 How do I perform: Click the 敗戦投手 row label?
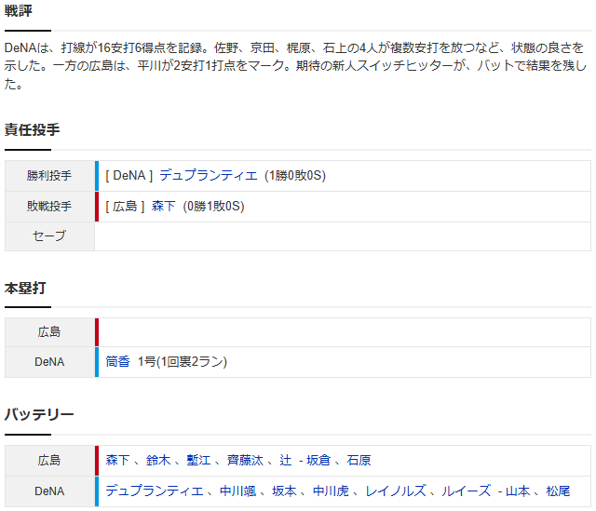click(49, 207)
